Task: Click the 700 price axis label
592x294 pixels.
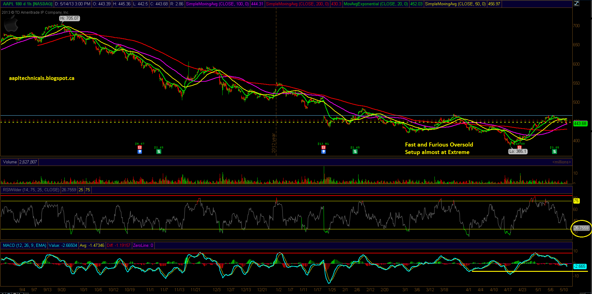Action: pos(576,26)
